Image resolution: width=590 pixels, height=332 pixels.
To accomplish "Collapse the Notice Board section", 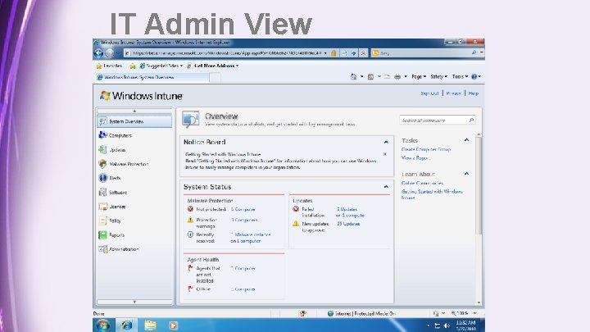I will click(386, 142).
